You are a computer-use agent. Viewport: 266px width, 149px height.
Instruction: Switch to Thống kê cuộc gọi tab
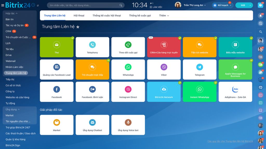coord(140,16)
